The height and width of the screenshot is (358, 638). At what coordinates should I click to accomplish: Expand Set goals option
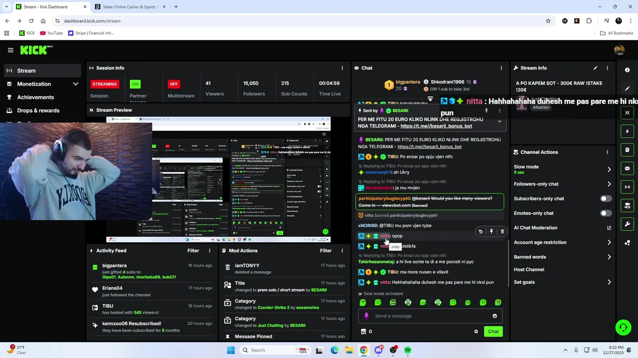(x=609, y=282)
